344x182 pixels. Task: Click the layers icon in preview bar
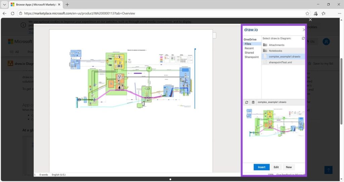pos(253,102)
